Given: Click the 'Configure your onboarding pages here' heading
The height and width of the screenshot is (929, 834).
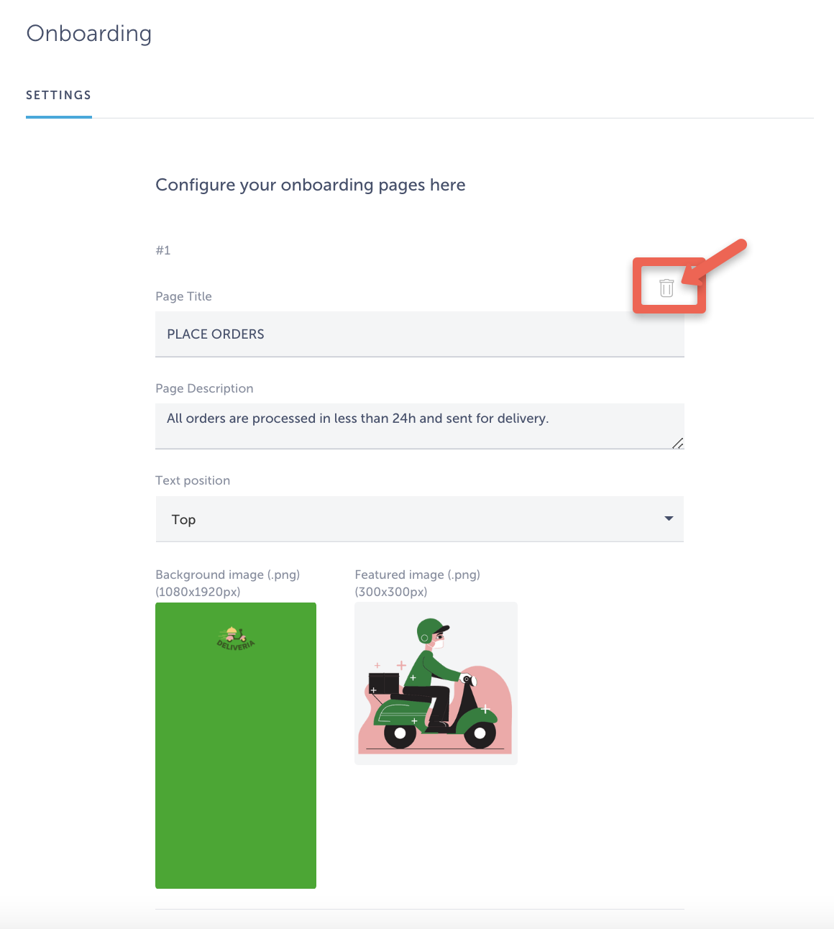Looking at the screenshot, I should coord(311,185).
